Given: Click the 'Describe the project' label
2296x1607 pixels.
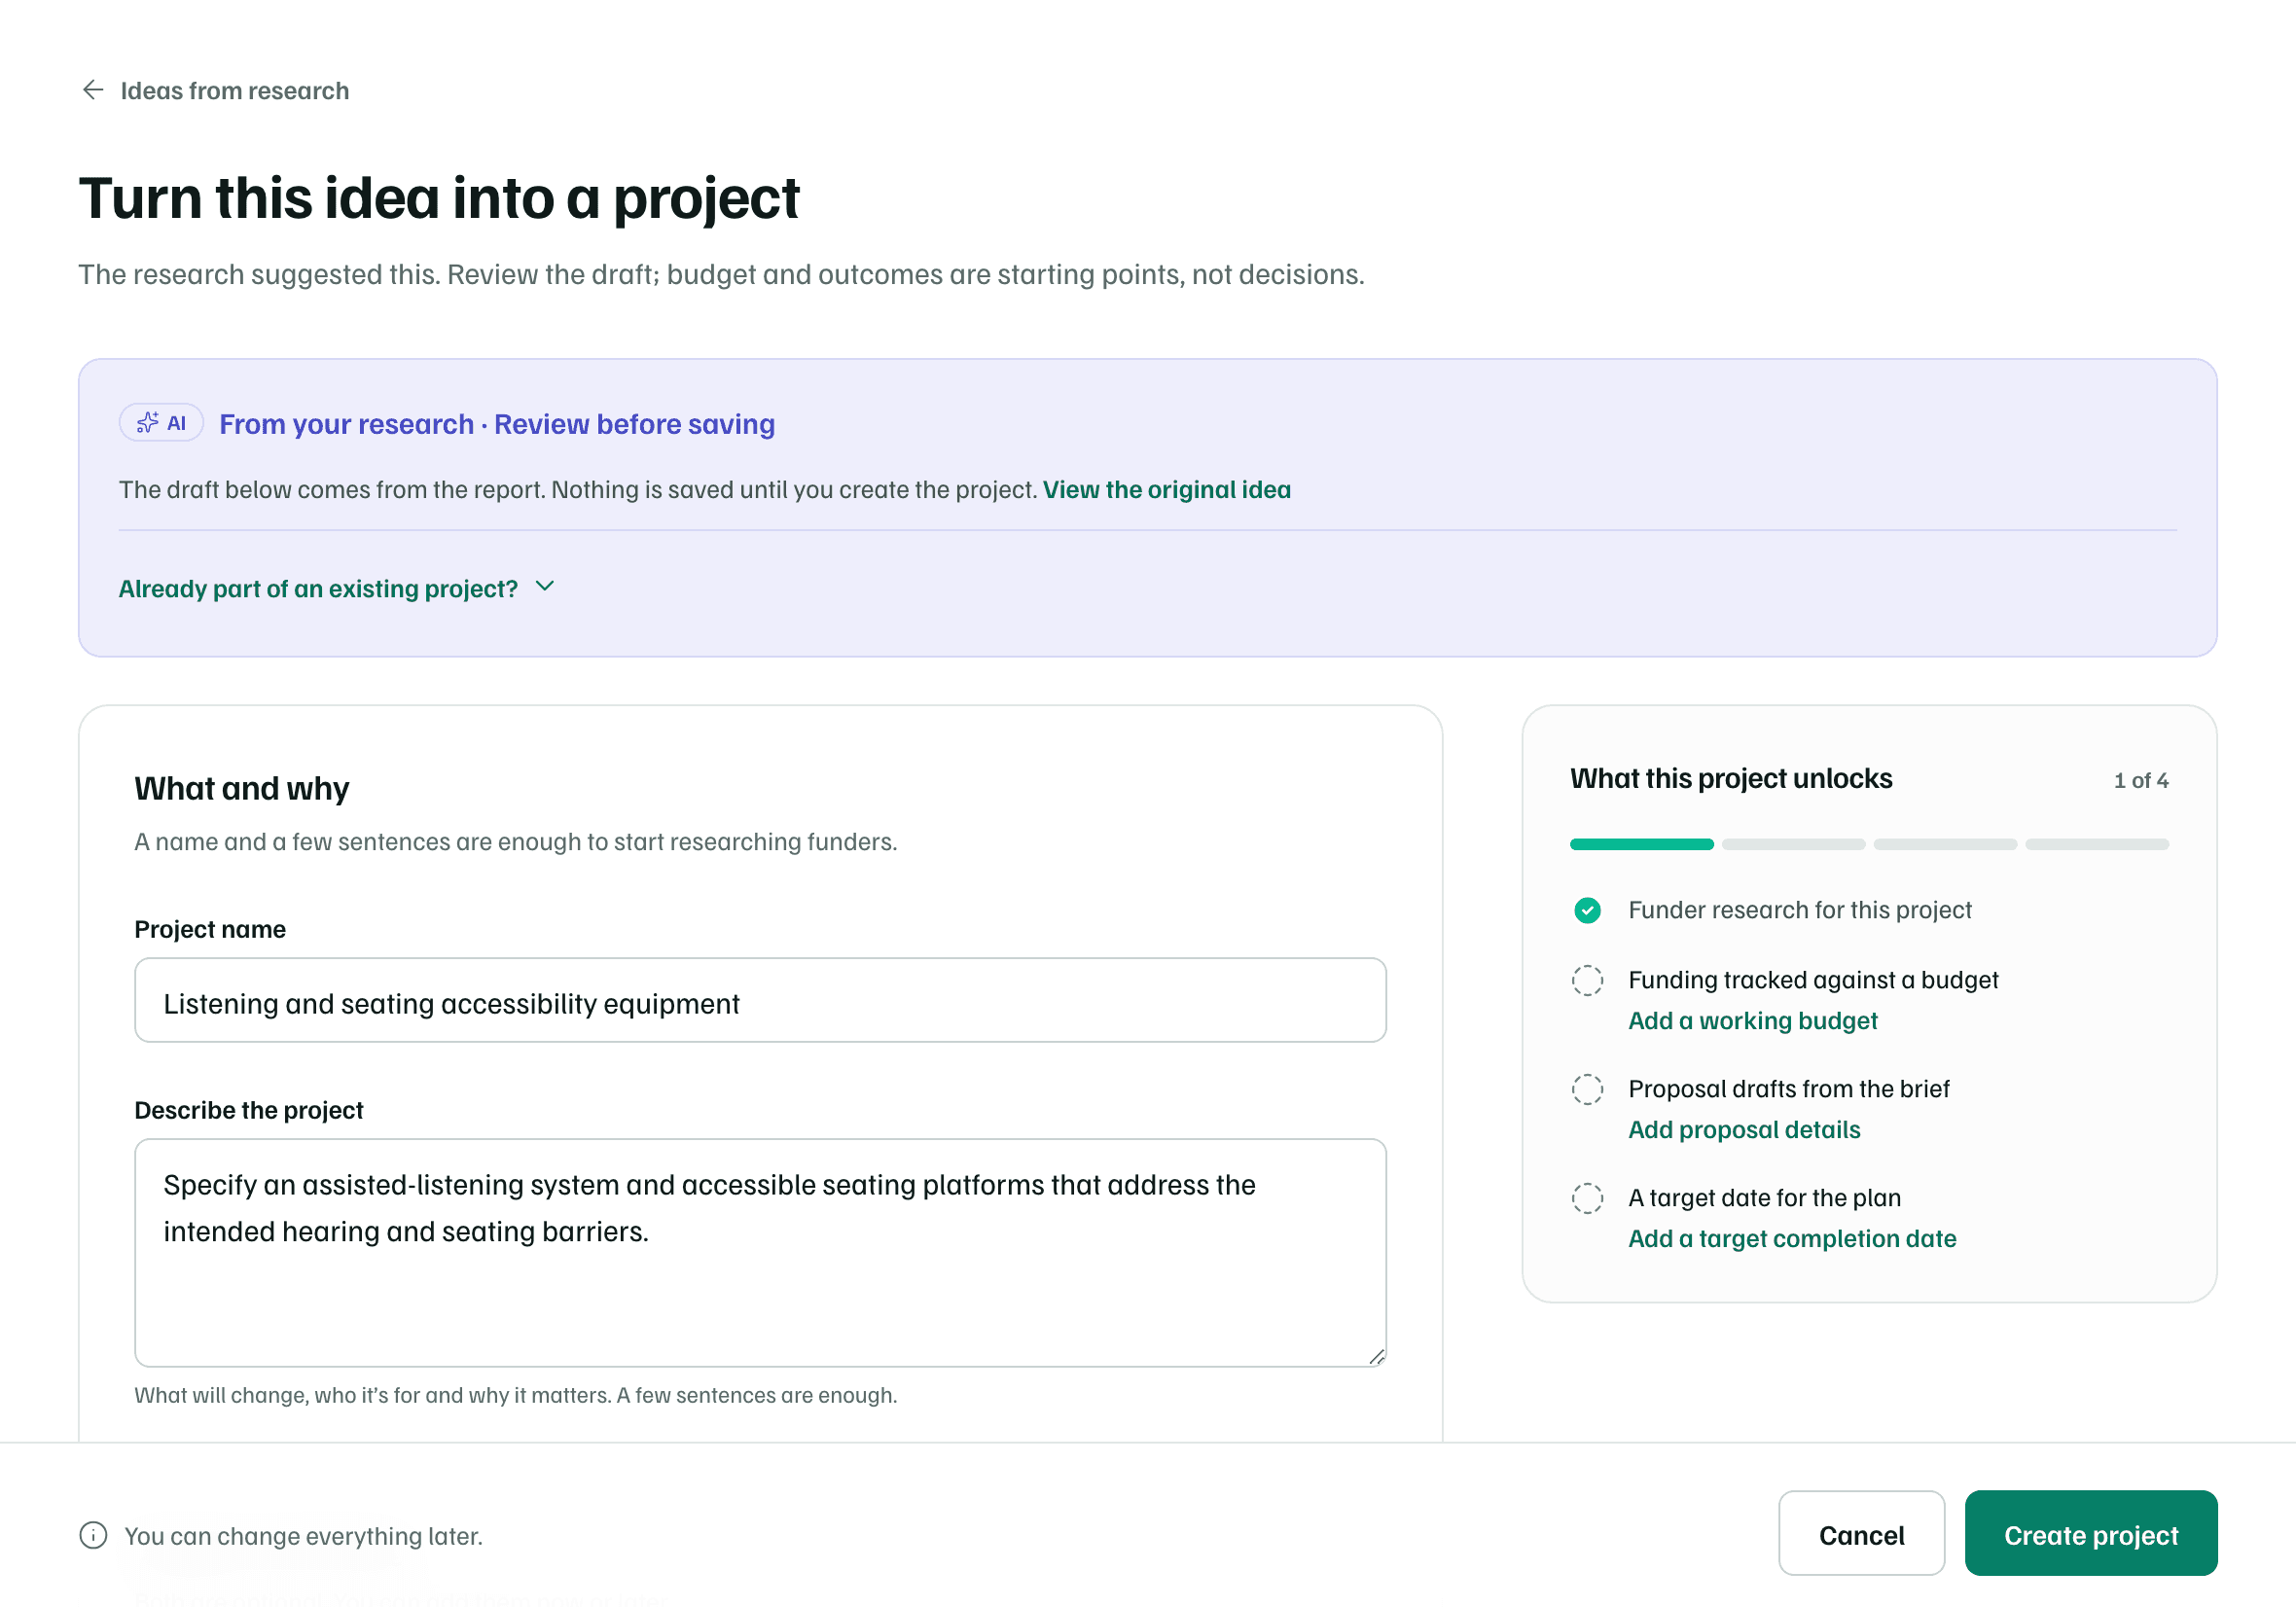Looking at the screenshot, I should point(249,1110).
